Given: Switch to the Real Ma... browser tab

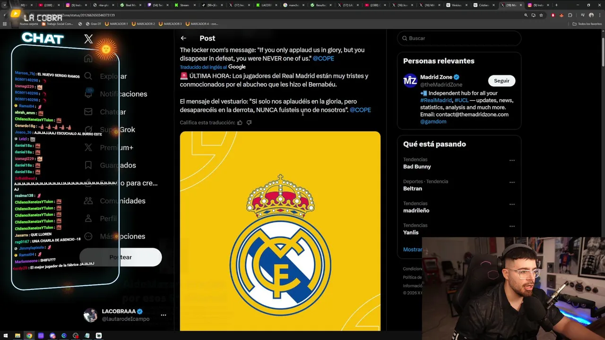Looking at the screenshot, I should (130, 5).
